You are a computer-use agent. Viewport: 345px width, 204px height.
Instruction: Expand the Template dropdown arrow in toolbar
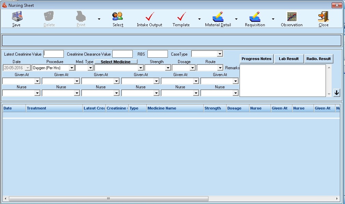coord(199,19)
